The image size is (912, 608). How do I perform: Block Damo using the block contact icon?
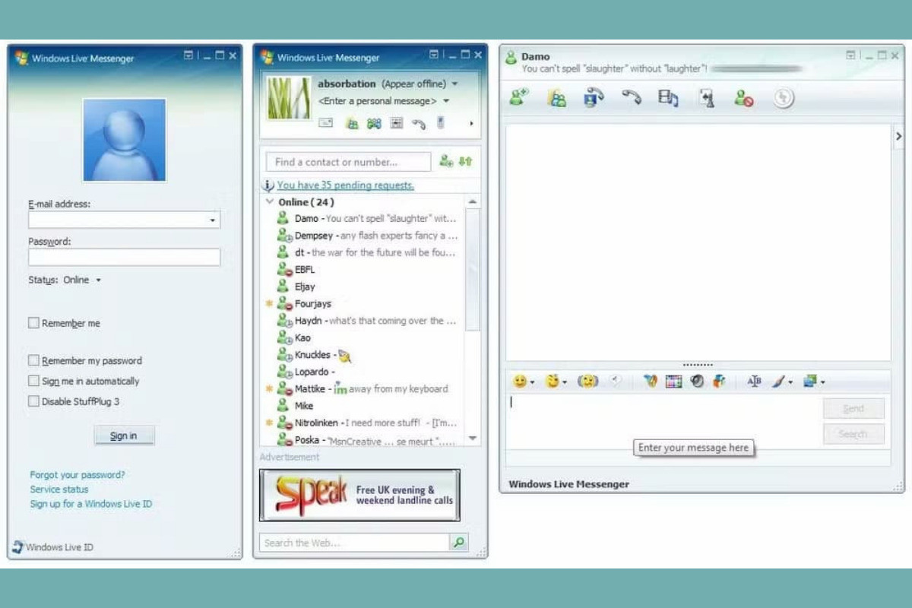click(743, 97)
